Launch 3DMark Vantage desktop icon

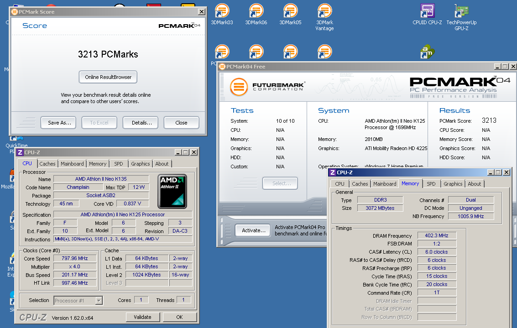[324, 17]
